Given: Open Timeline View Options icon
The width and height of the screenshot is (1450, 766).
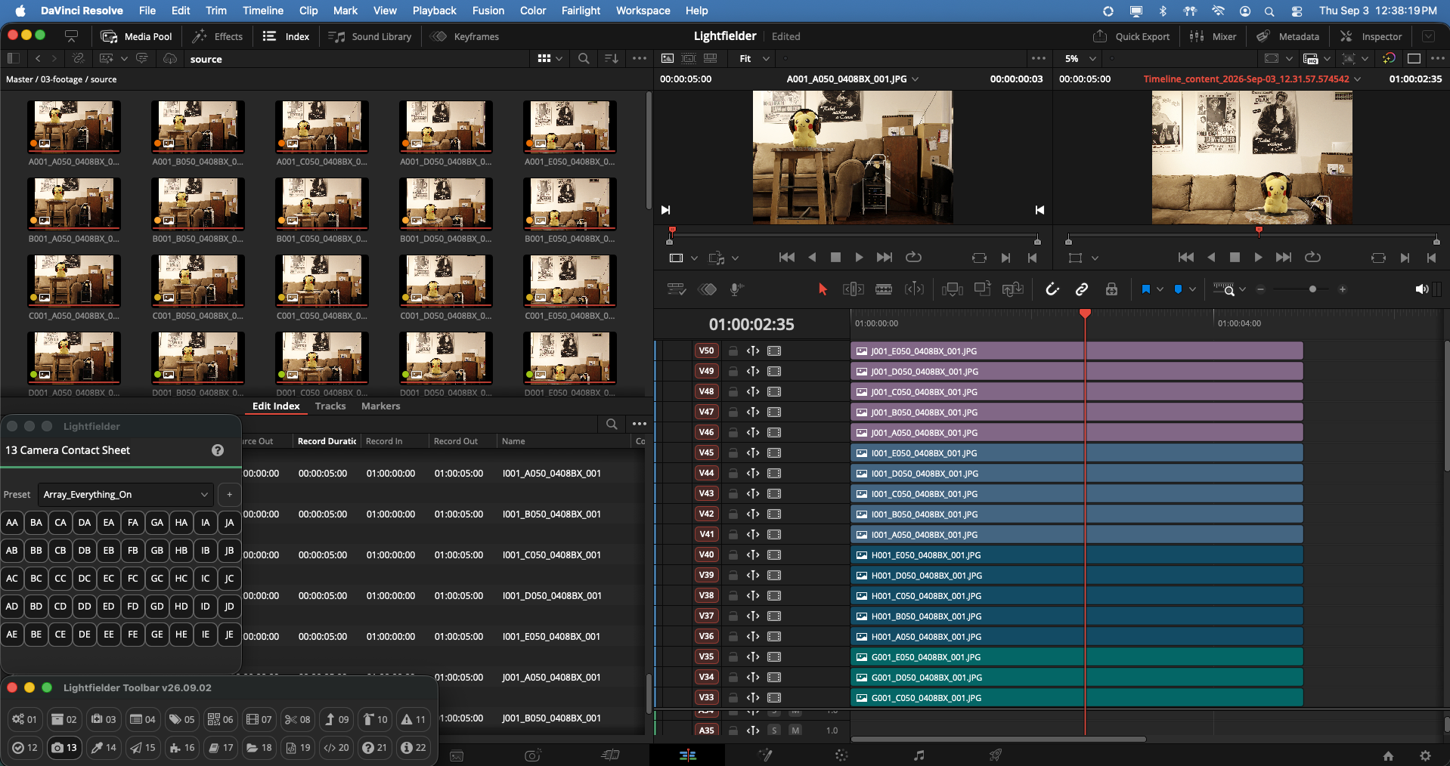Looking at the screenshot, I should pyautogui.click(x=676, y=289).
